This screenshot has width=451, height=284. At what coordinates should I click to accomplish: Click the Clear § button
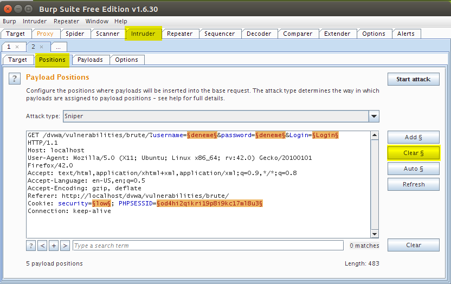point(413,153)
